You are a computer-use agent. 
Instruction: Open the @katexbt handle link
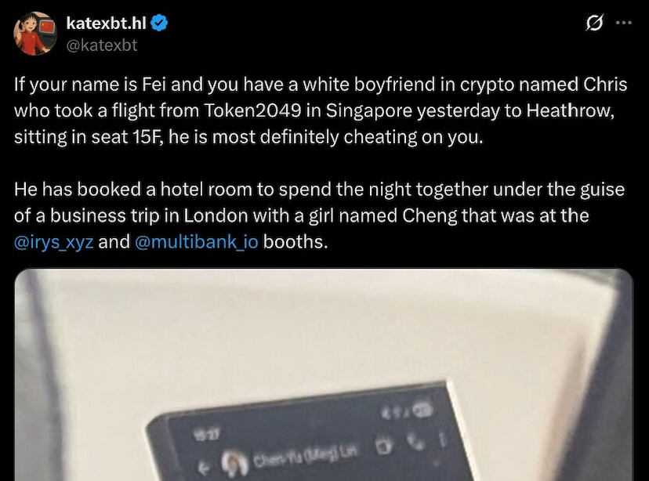102,45
